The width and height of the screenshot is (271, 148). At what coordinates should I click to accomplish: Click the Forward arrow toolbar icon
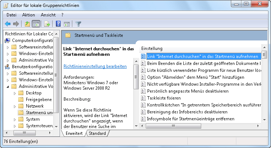16,24
